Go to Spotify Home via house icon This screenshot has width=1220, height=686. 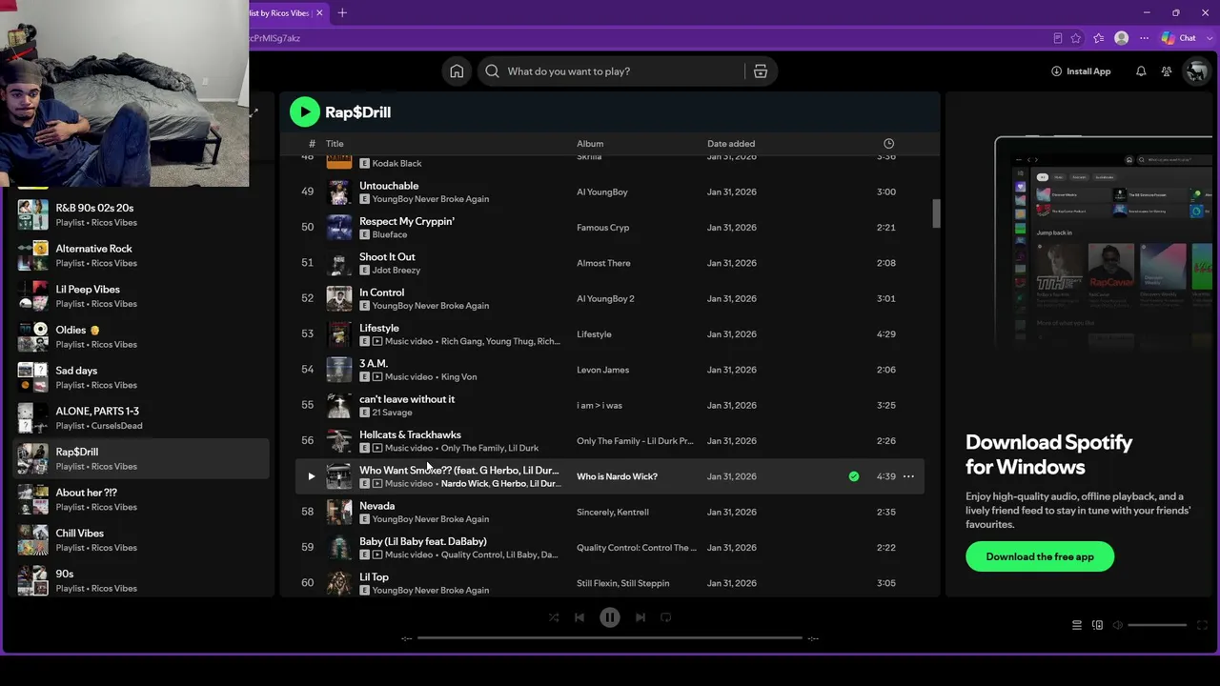457,71
